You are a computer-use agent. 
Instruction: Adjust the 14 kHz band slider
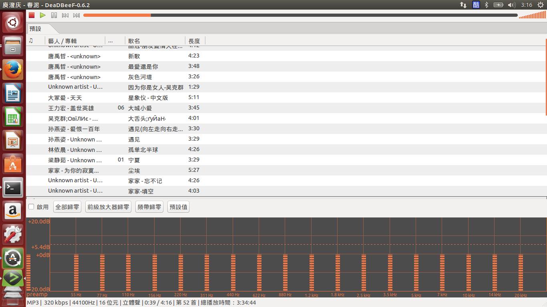click(x=495, y=272)
